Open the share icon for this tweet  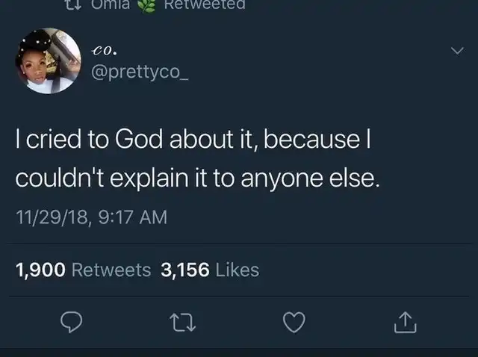point(403,322)
